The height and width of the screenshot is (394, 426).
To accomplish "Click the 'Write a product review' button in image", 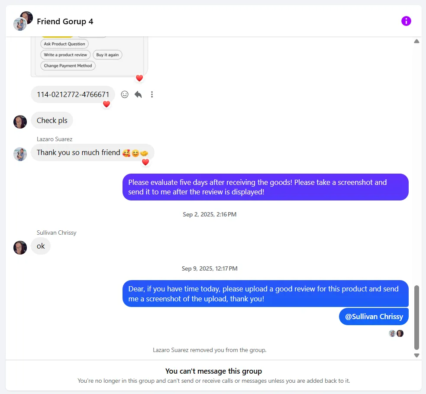I will pyautogui.click(x=65, y=55).
